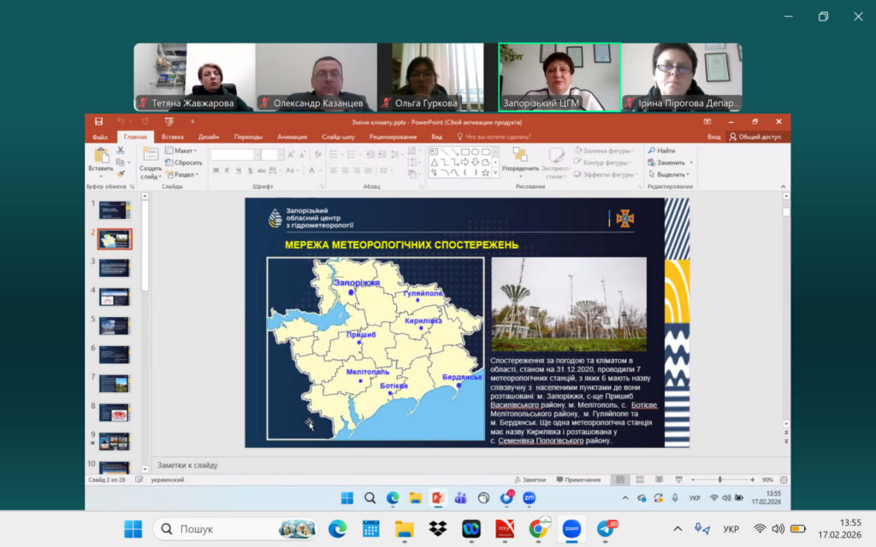876x547 pixels.
Task: Open the Layout (Макет) dropdown
Action: [181, 150]
